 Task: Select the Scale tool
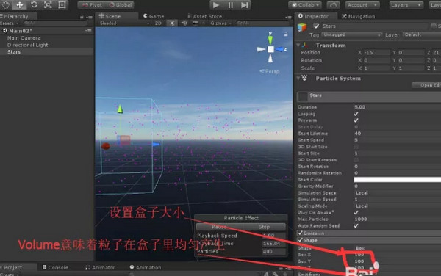[x=48, y=4]
